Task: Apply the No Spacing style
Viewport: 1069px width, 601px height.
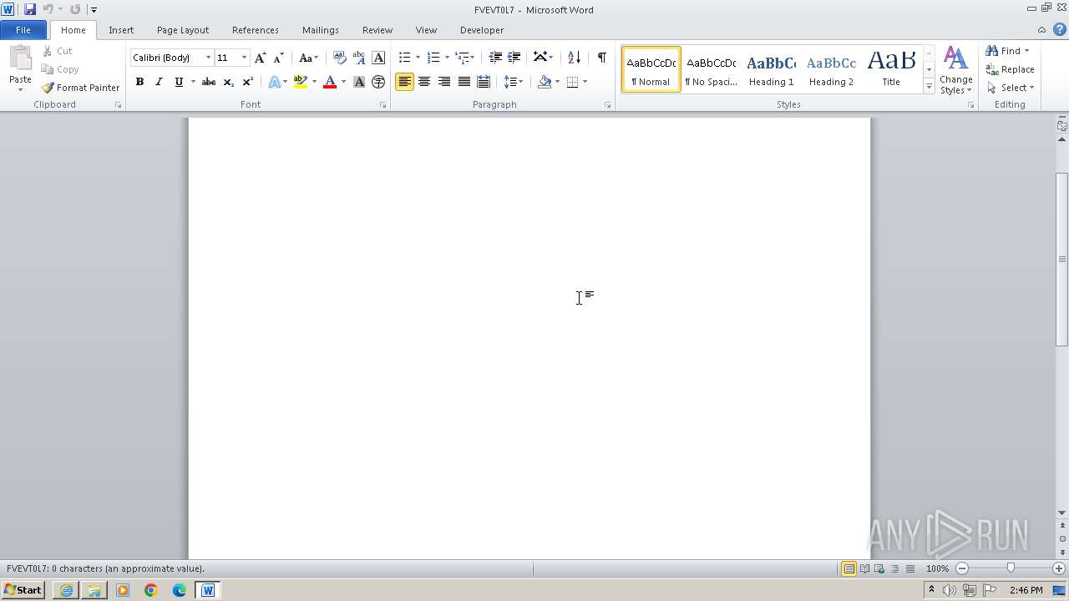Action: coord(711,69)
